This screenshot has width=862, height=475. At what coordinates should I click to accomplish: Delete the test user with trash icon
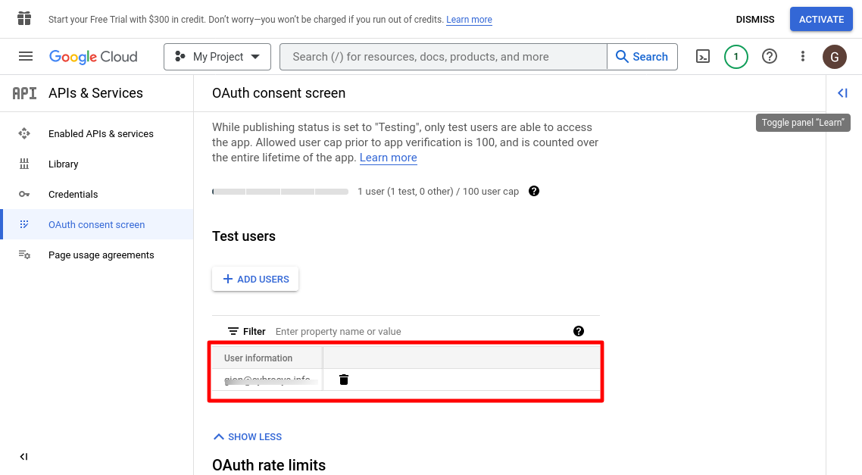tap(344, 380)
